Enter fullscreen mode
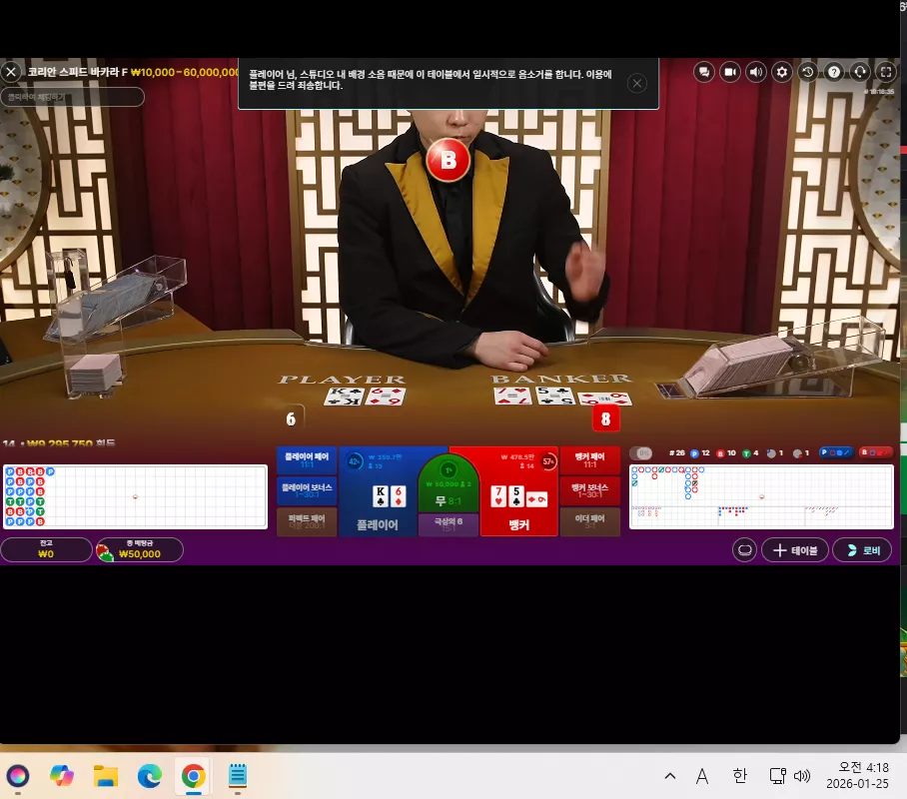 click(x=886, y=72)
